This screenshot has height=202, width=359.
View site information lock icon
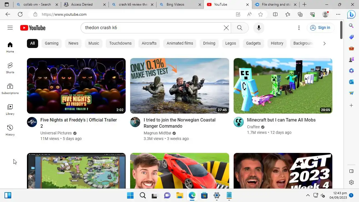(x=35, y=14)
